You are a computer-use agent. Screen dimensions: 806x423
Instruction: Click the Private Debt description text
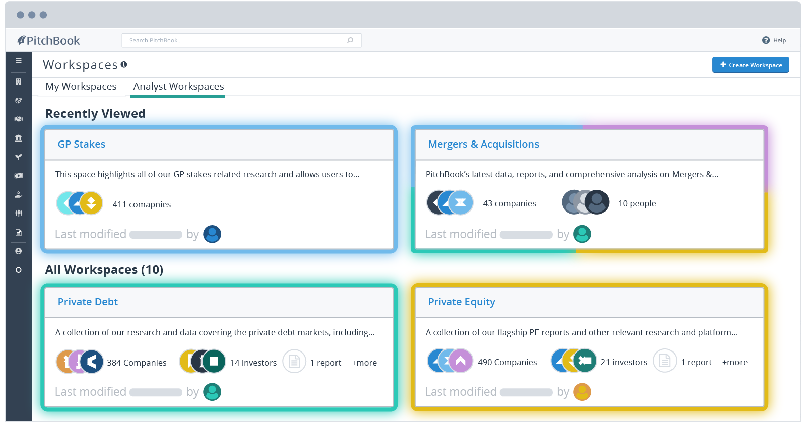coord(215,332)
